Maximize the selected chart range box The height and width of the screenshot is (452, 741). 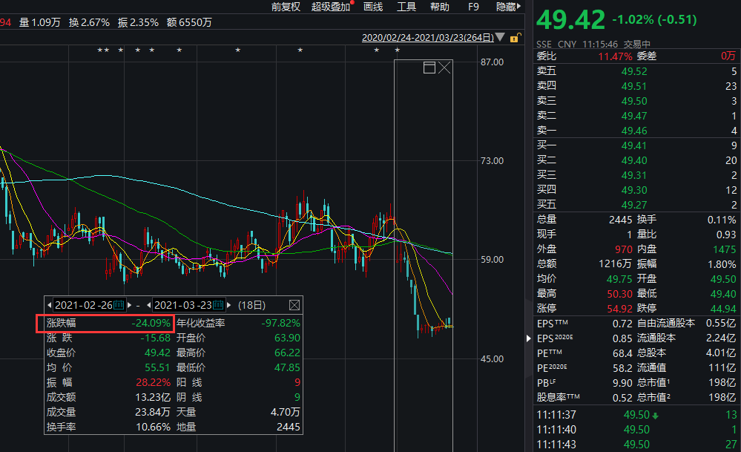click(x=429, y=68)
